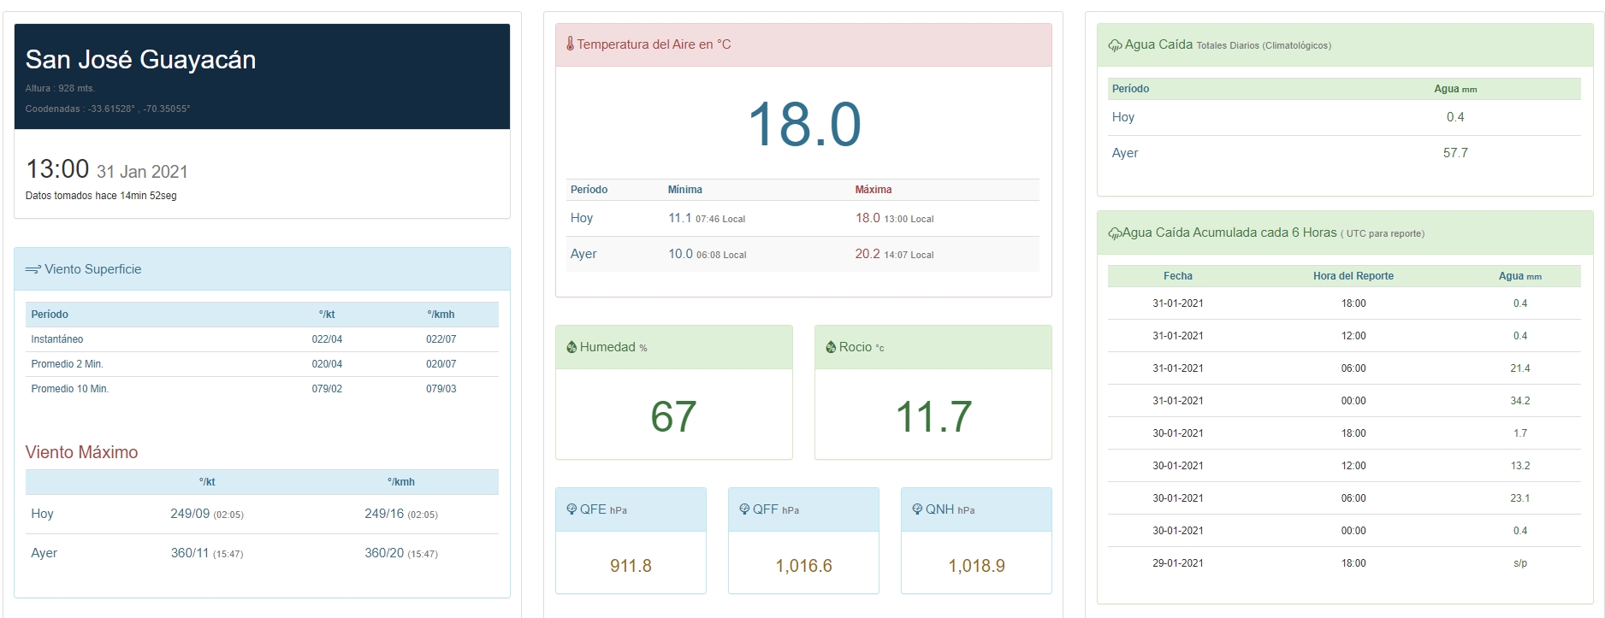Click the 18:00 report time for 31-01-2021
Screen dimensions: 1605x618
[x=1353, y=303]
